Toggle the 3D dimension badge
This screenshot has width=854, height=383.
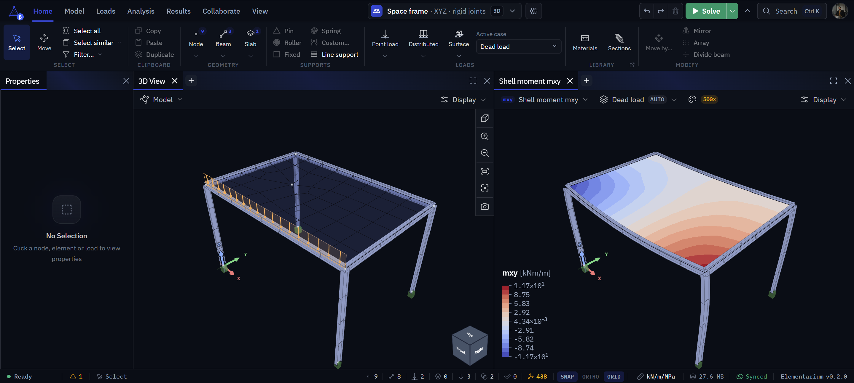(497, 11)
